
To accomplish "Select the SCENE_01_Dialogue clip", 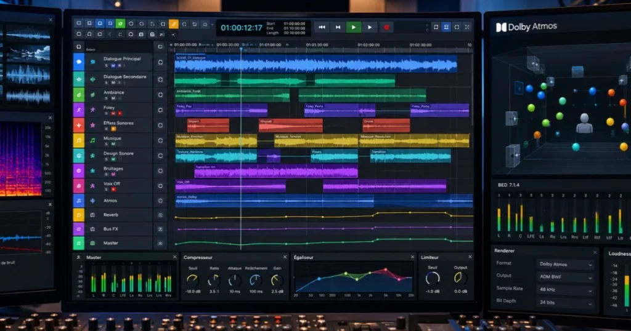I will coord(316,64).
